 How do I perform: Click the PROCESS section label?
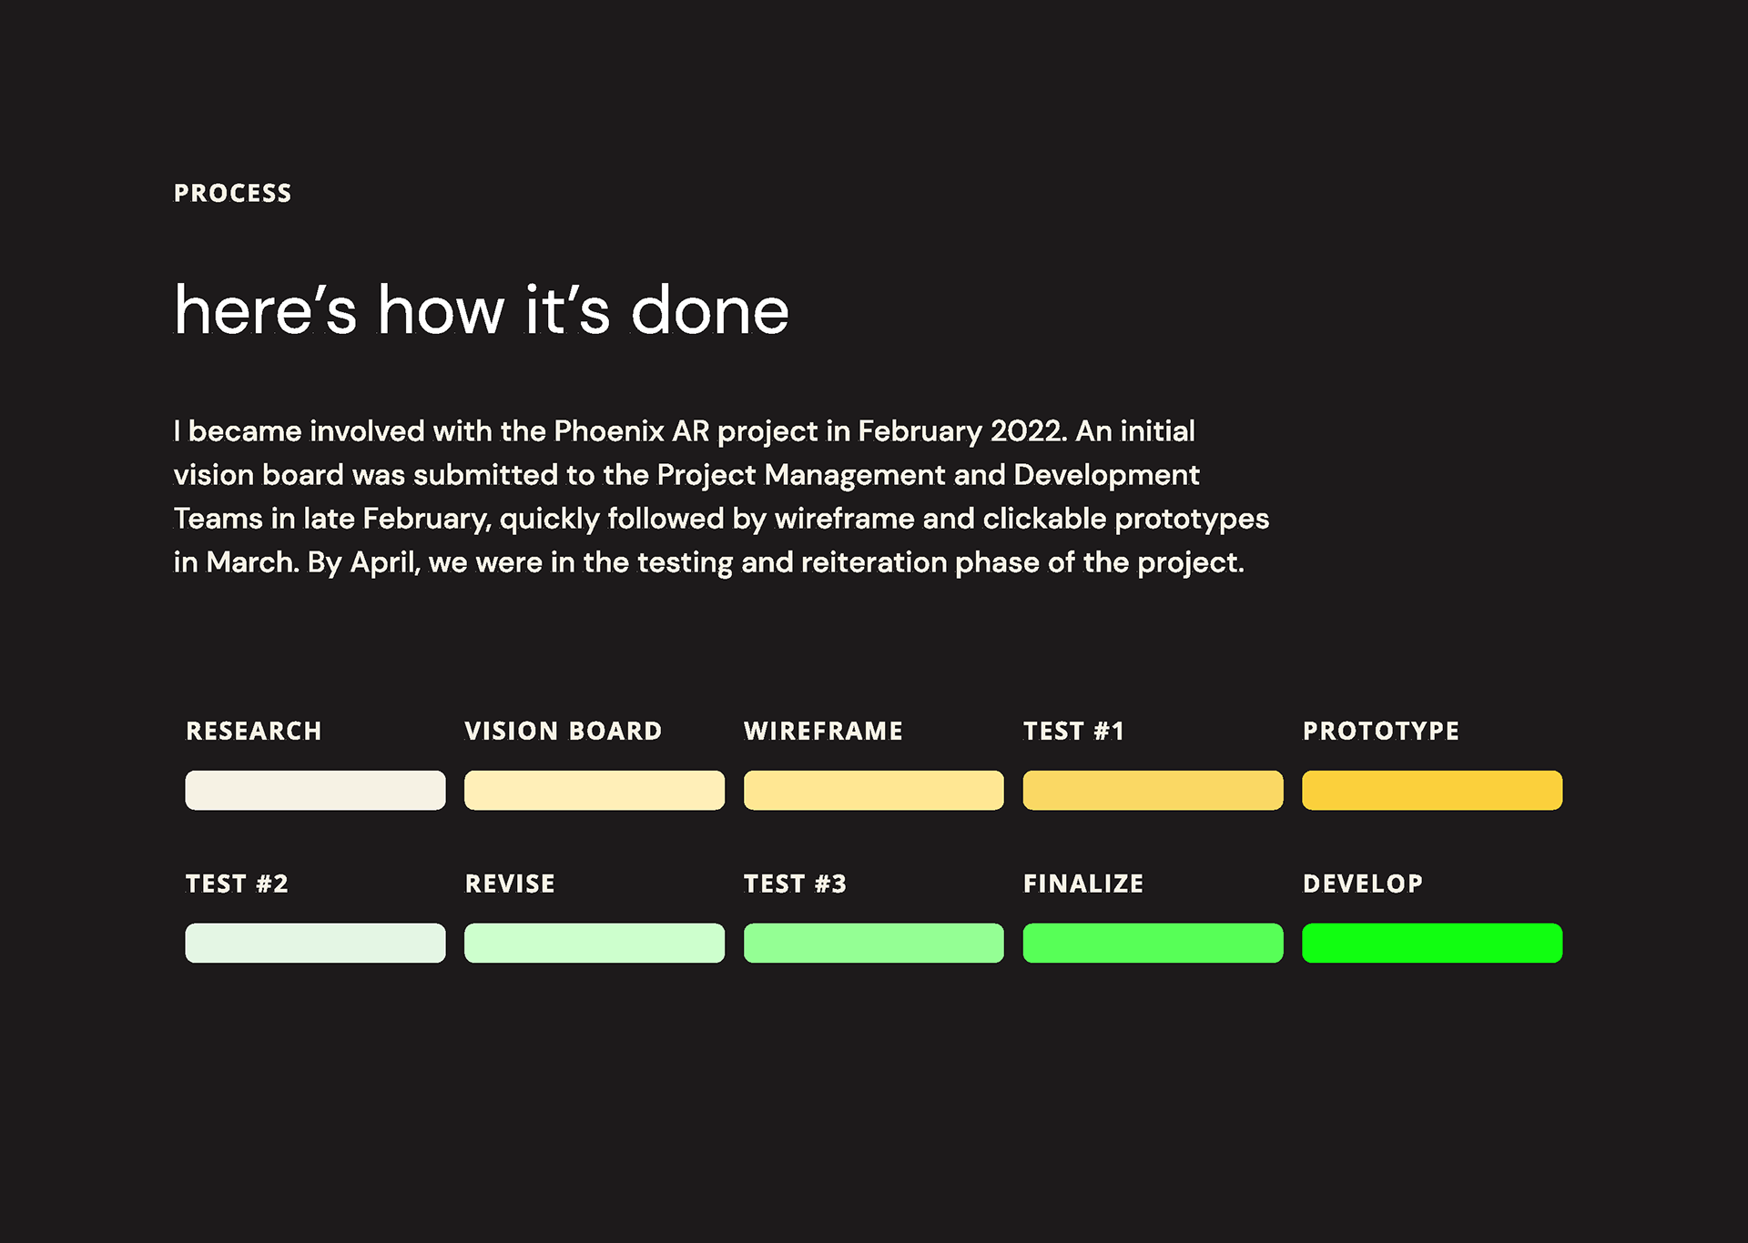tap(233, 193)
